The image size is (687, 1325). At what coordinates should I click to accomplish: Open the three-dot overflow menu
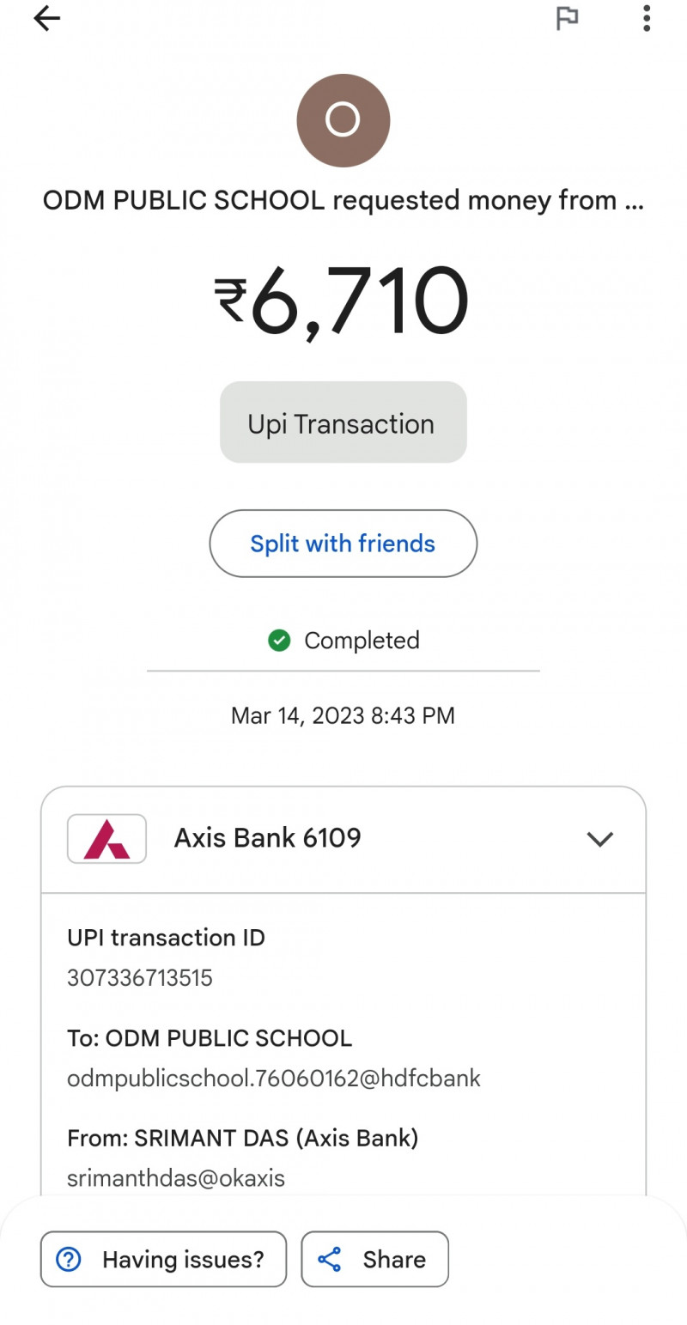pos(647,19)
